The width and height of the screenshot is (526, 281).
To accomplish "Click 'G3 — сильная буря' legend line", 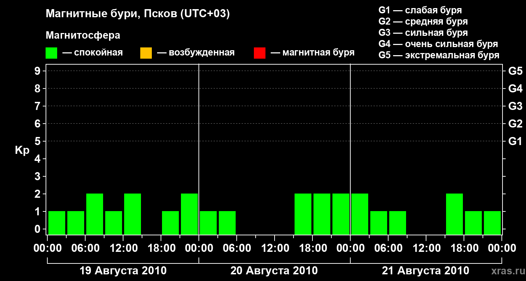I will pyautogui.click(x=423, y=33).
